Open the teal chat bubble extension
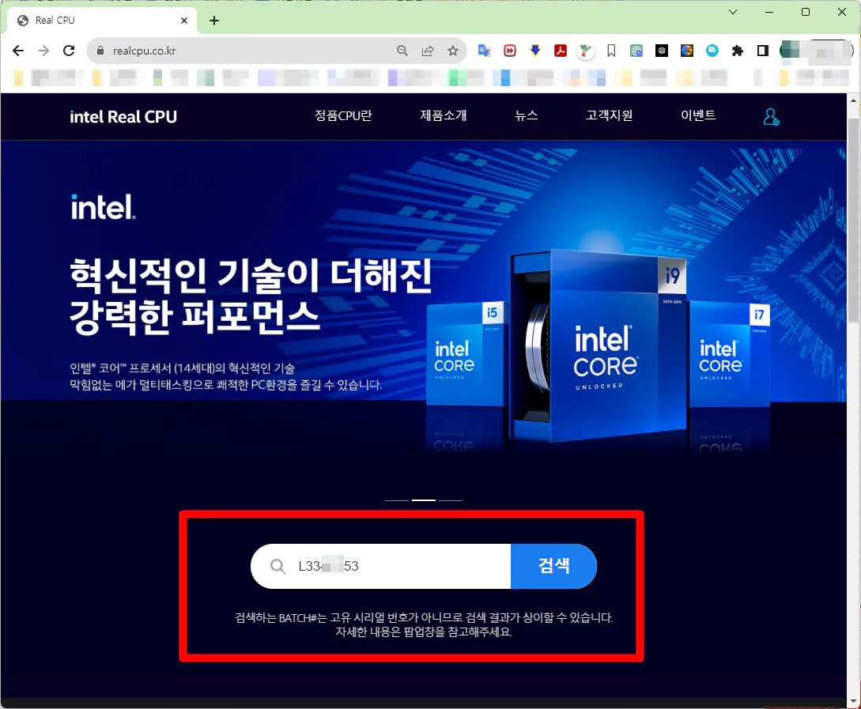 712,51
